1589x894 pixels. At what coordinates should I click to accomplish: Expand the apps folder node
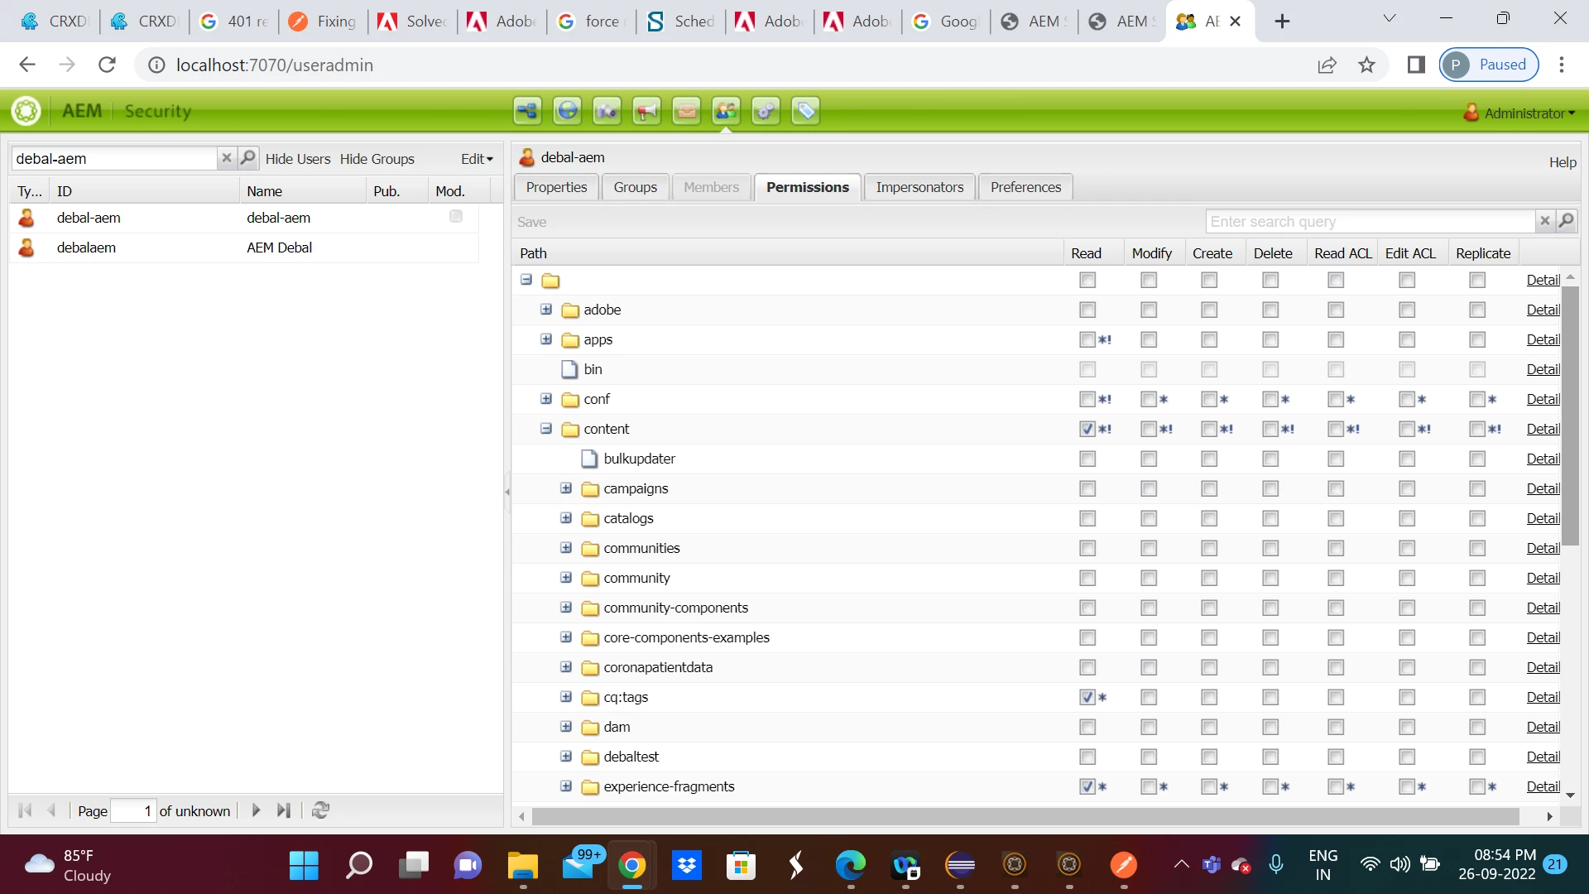coord(546,339)
